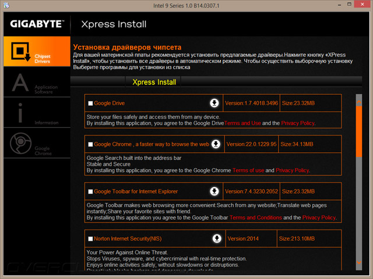The height and width of the screenshot is (279, 373).
Task: Click Size:34.13MB cell
Action: click(309, 144)
